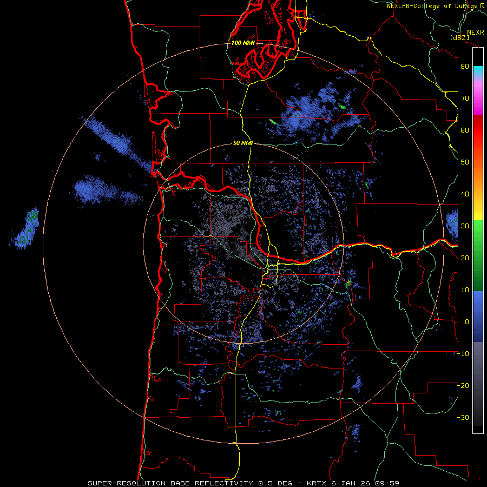Click the -30 dBZ scale value
Image resolution: width=487 pixels, height=487 pixels.
[x=463, y=418]
